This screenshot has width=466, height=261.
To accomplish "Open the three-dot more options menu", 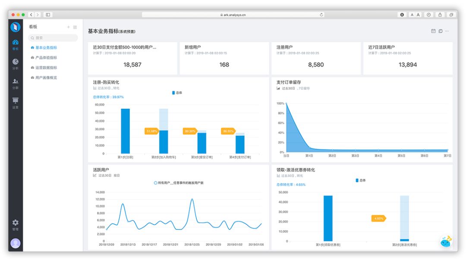I will (447, 31).
